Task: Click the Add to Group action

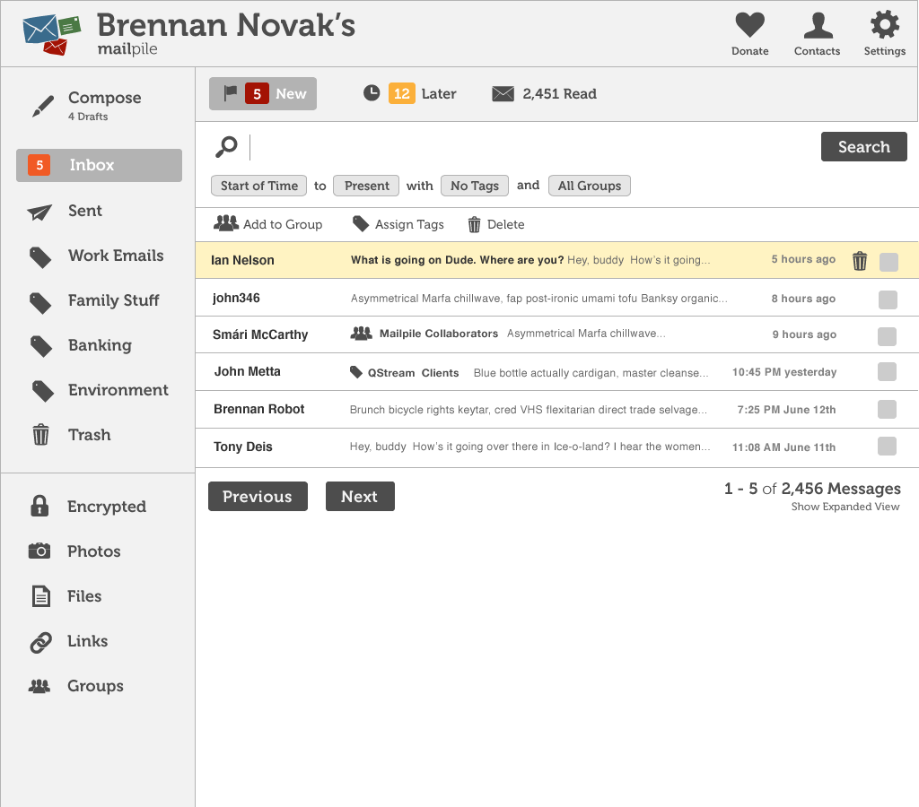Action: click(267, 223)
